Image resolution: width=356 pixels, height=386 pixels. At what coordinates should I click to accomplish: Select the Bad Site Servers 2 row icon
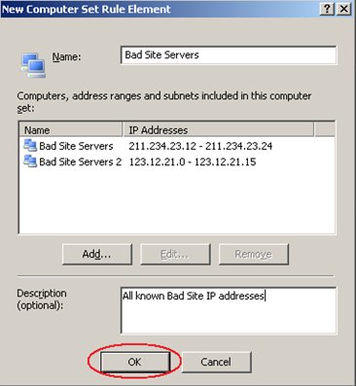point(30,161)
